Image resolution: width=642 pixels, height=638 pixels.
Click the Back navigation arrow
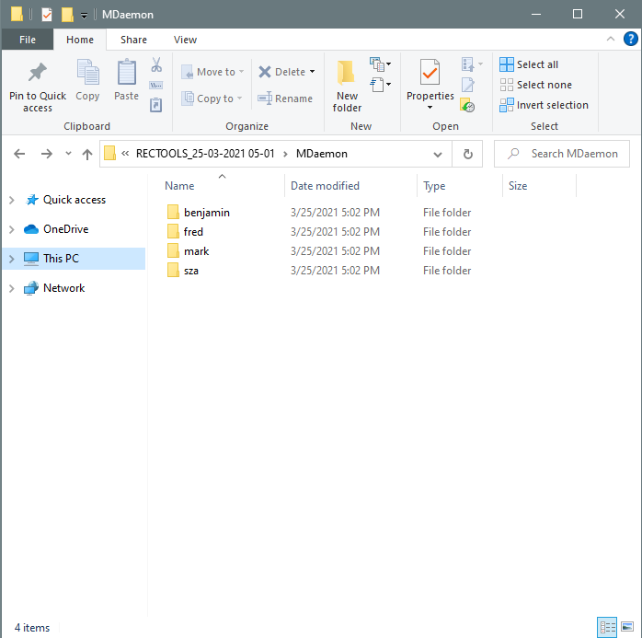click(19, 154)
